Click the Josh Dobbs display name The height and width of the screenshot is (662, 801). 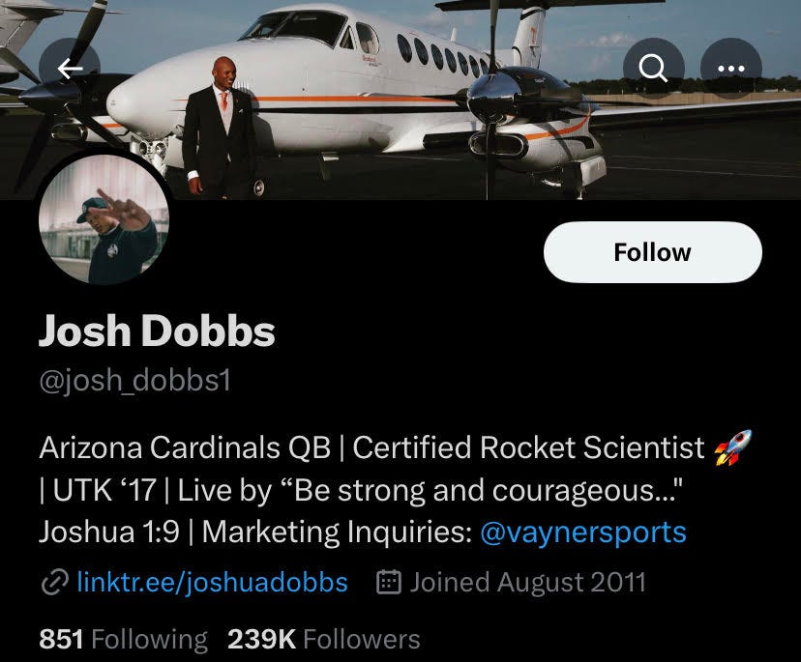coord(158,331)
